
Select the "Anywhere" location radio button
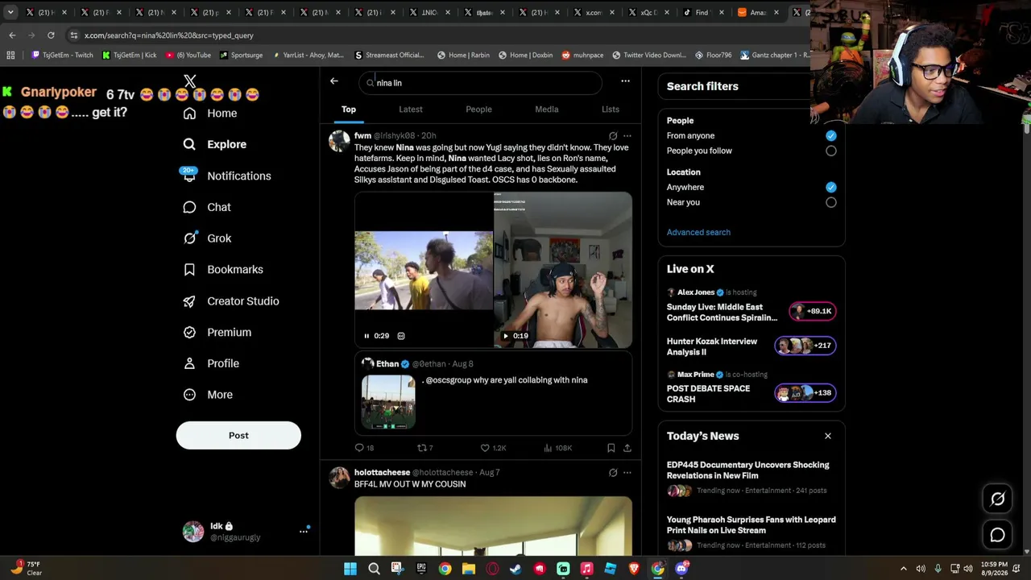tap(831, 187)
